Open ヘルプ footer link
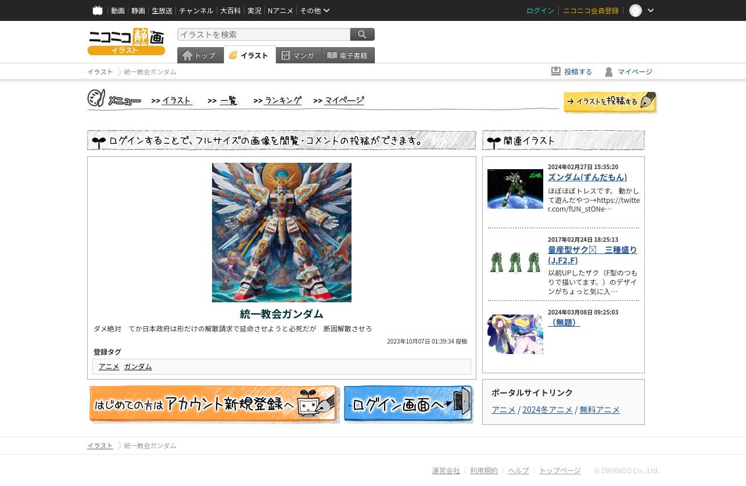 click(518, 471)
